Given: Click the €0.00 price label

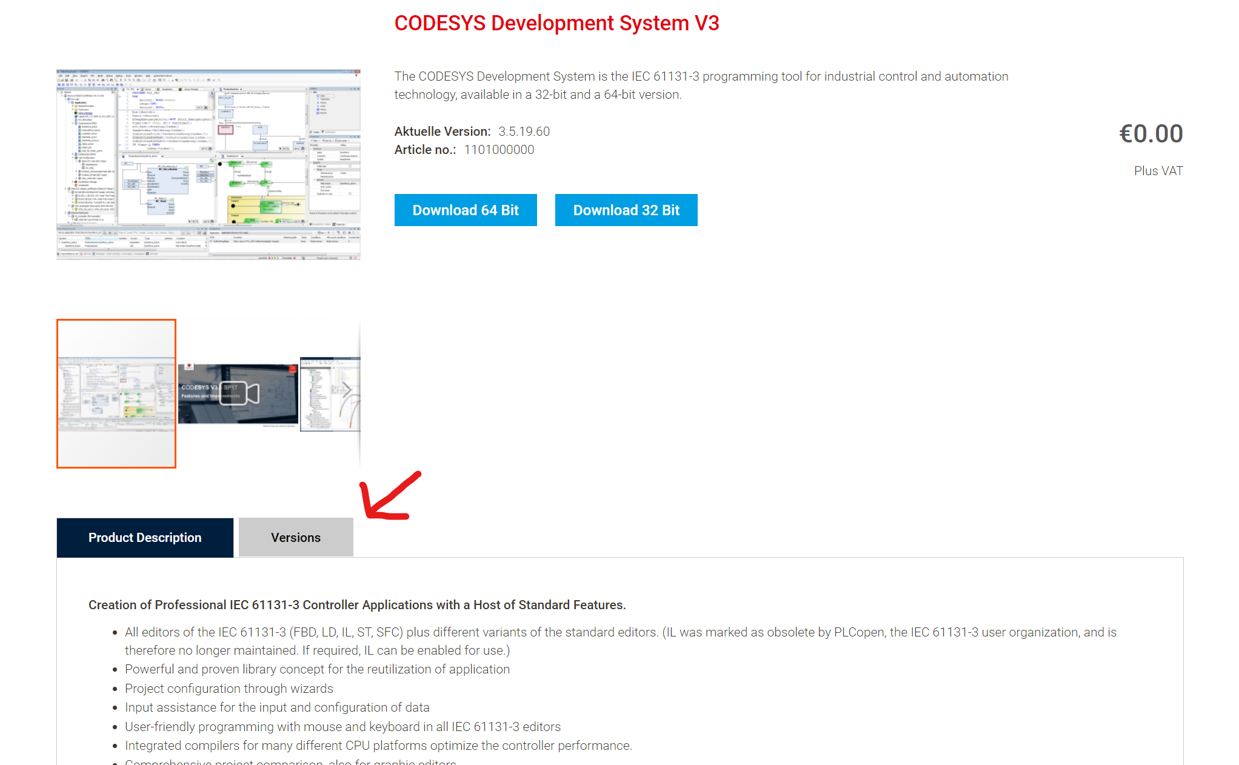Looking at the screenshot, I should pos(1150,133).
